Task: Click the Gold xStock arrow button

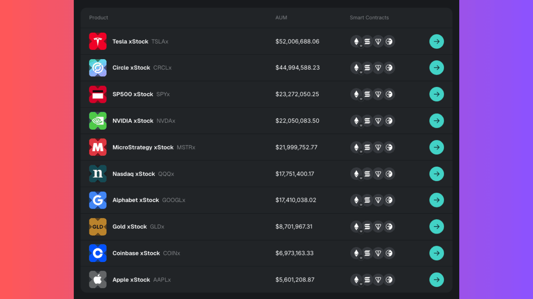Action: 437,227
